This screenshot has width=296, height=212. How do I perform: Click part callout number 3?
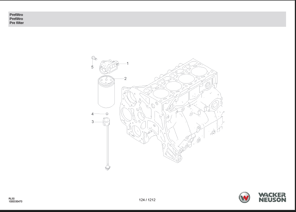(92, 122)
